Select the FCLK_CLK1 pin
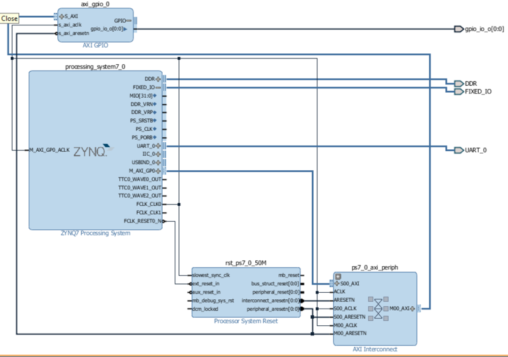Viewport: 508px width, 357px height. (149, 213)
